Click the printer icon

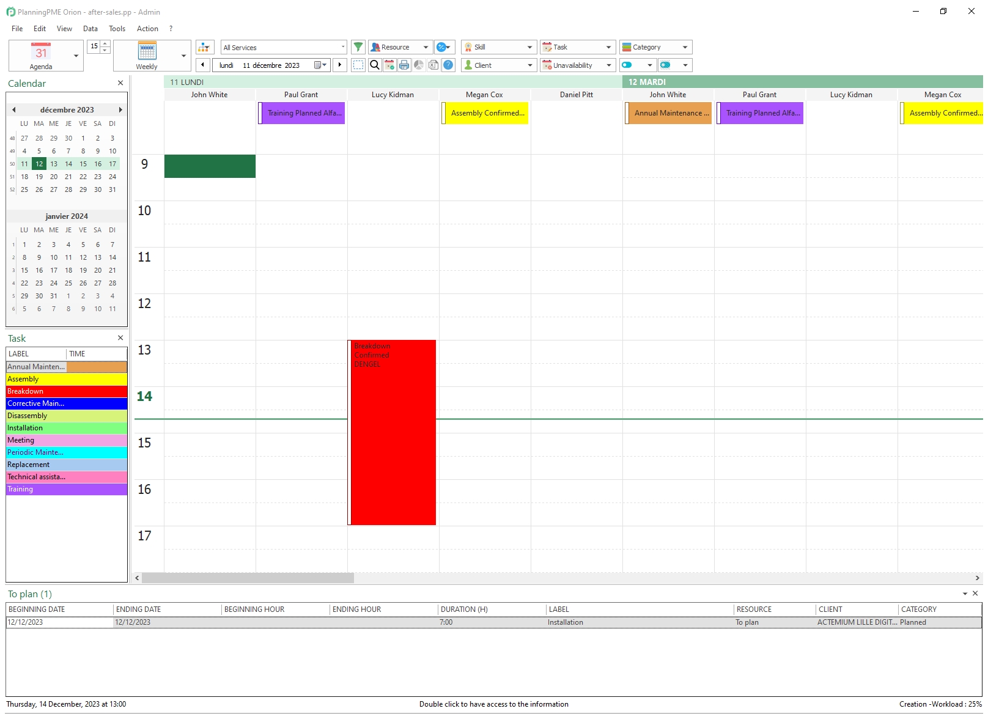coord(404,65)
